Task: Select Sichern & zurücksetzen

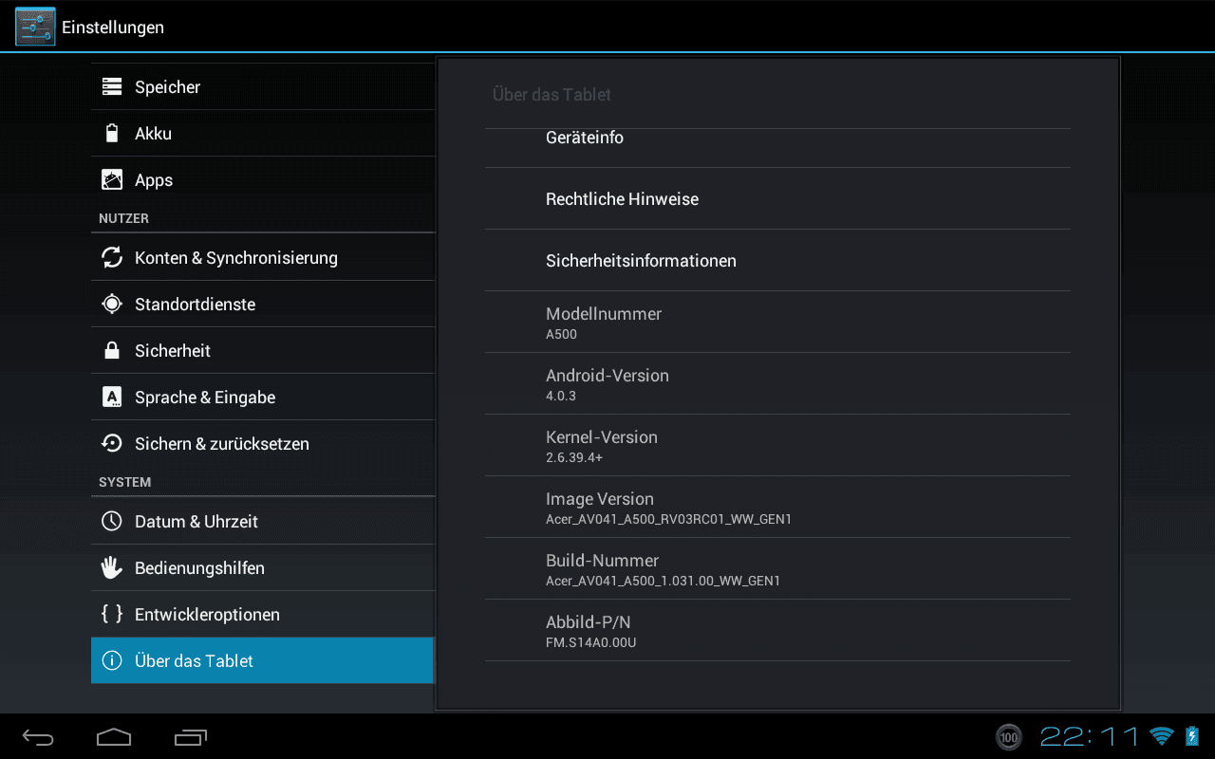Action: [x=263, y=443]
